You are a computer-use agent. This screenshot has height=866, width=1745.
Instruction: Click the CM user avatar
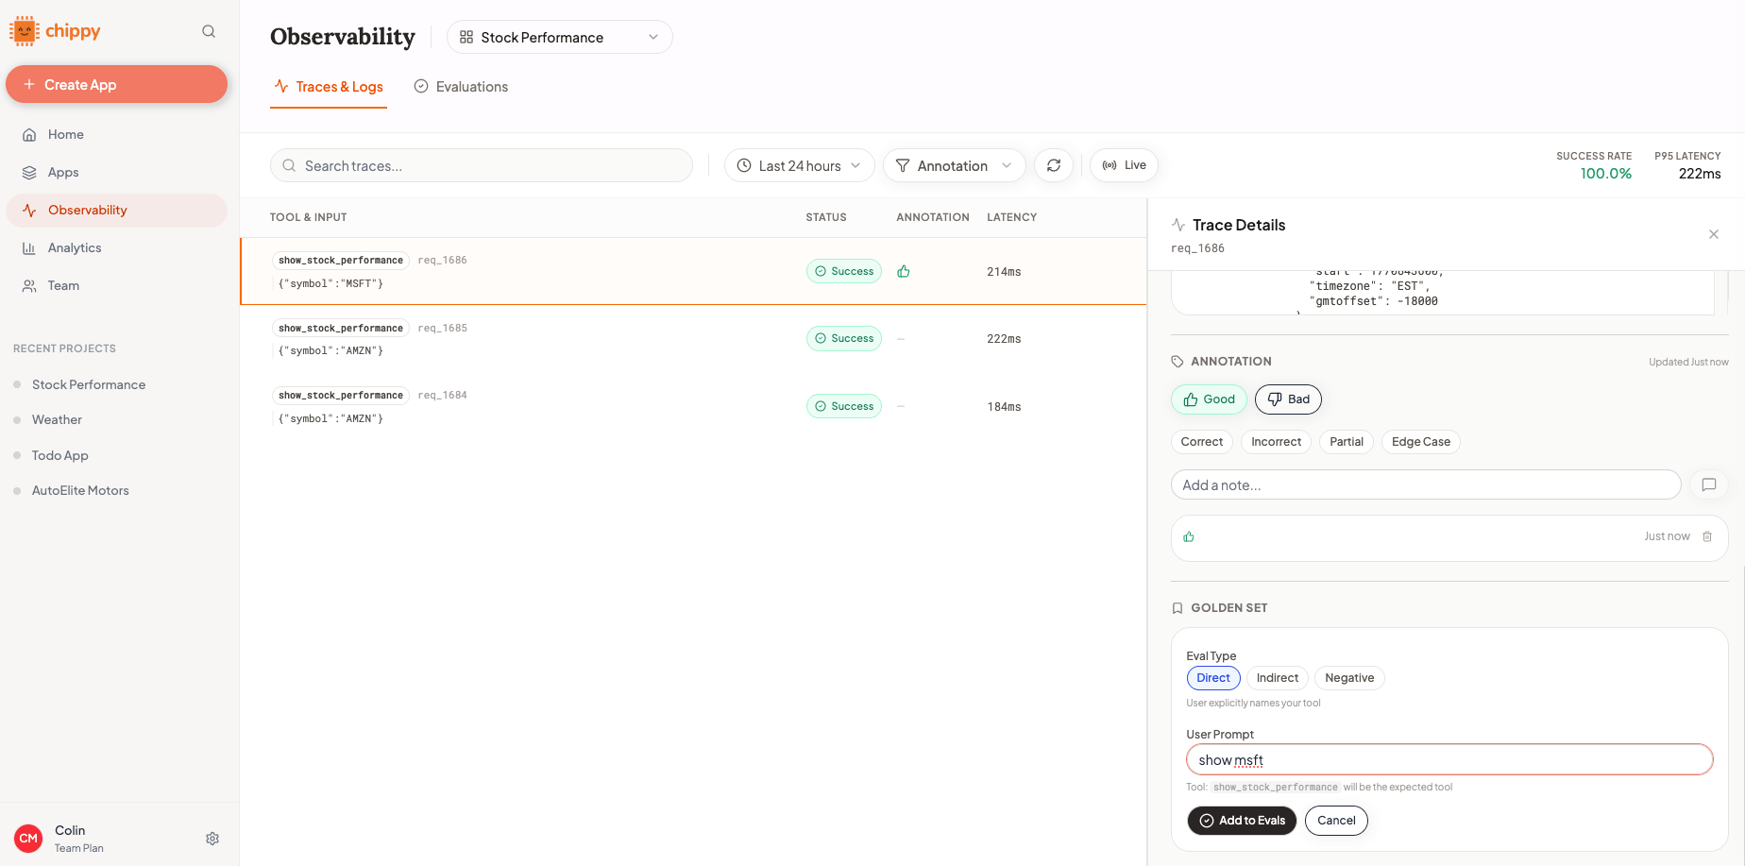28,839
